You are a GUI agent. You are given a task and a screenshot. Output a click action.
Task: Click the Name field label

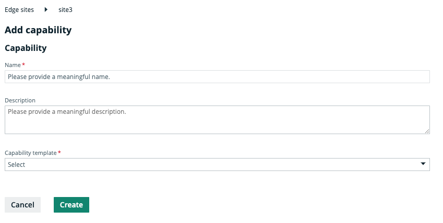coord(13,65)
